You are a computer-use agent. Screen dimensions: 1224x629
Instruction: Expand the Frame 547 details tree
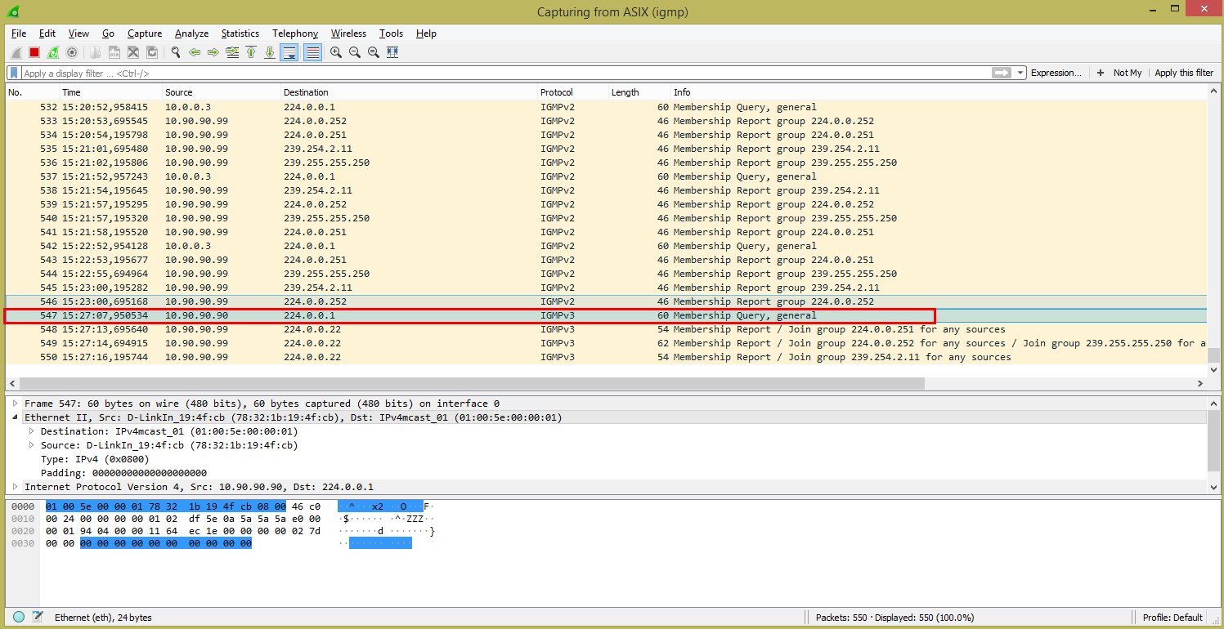15,404
